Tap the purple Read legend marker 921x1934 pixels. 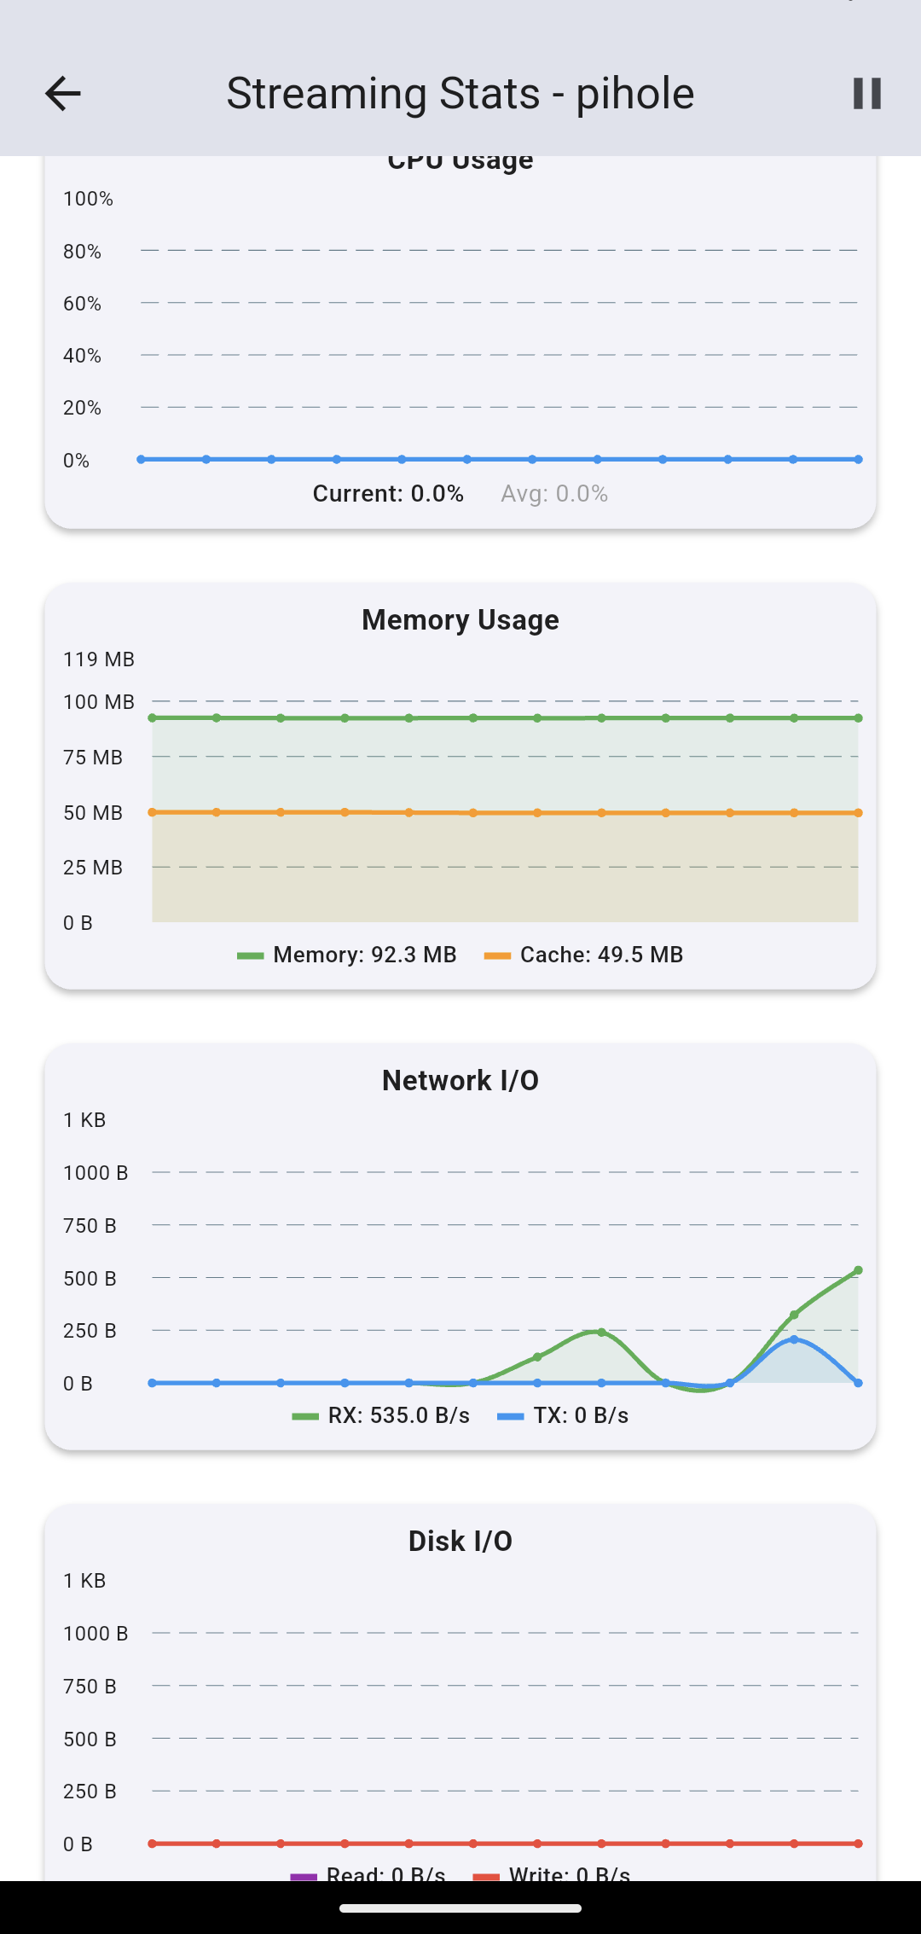point(304,1874)
